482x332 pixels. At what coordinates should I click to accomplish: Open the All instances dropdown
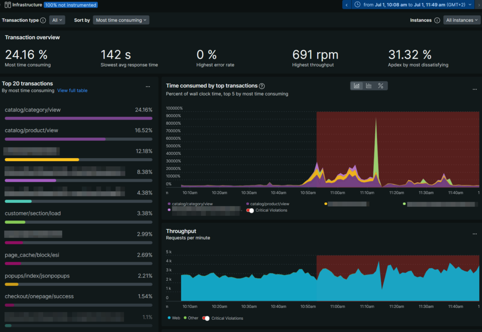coord(462,20)
